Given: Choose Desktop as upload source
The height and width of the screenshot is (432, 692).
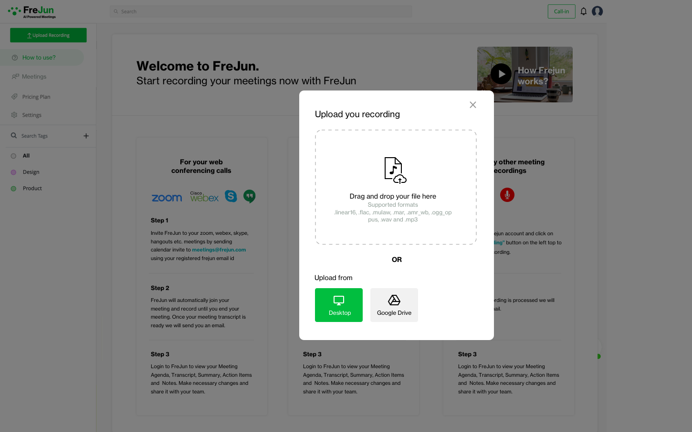Looking at the screenshot, I should [339, 305].
